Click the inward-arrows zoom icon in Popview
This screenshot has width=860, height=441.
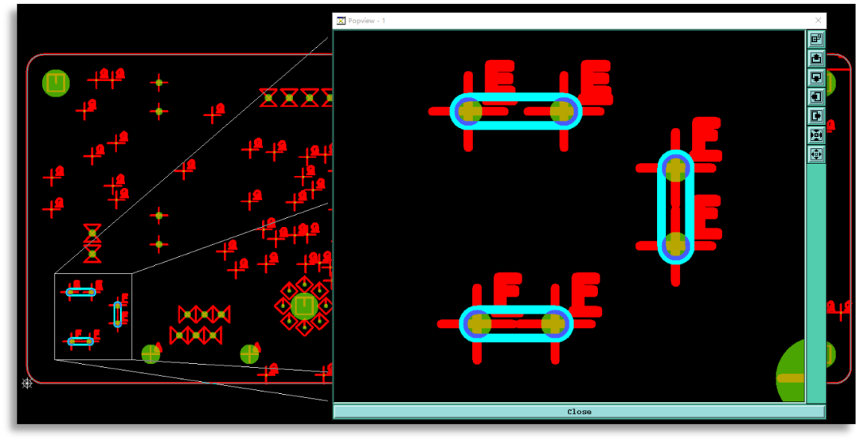tap(815, 135)
